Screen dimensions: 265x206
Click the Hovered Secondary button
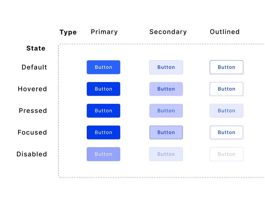pos(166,89)
